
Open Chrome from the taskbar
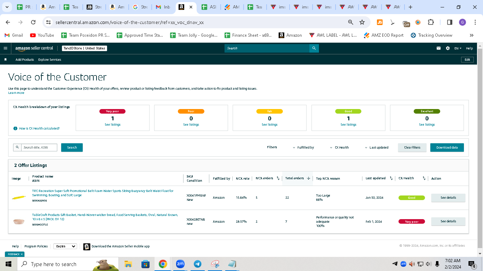[163, 264]
